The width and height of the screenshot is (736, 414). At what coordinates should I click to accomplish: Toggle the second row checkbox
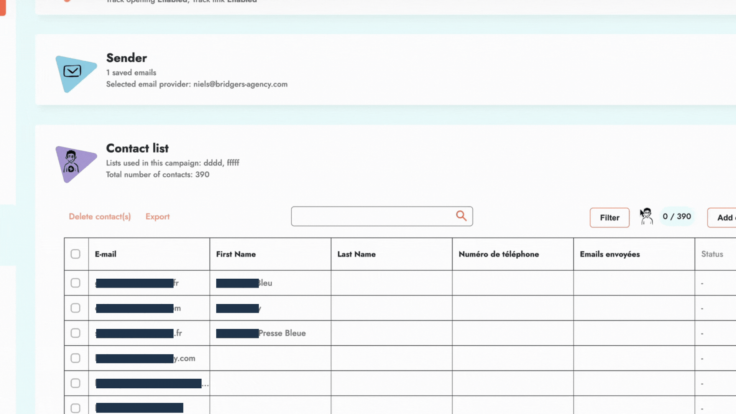(75, 308)
